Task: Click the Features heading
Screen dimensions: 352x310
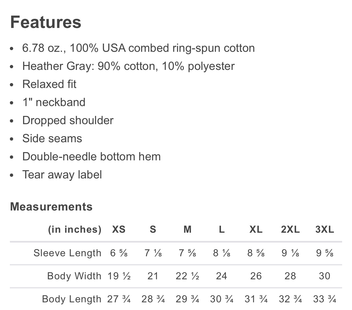Action: coord(46,22)
